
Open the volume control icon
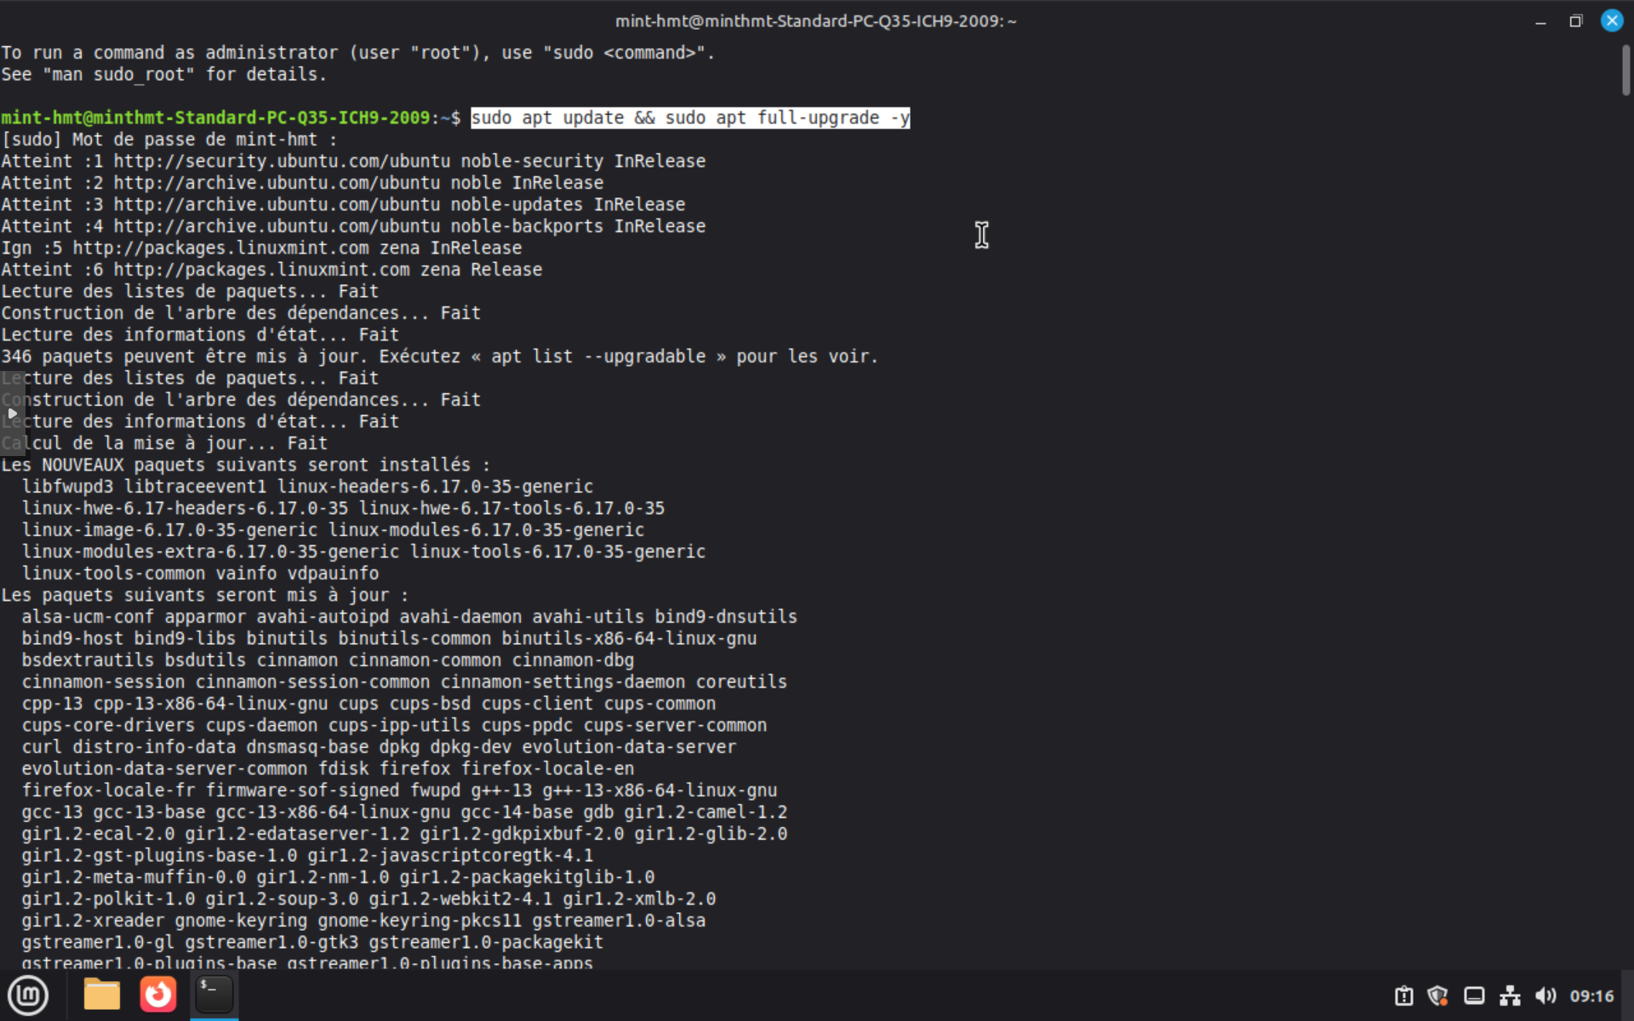pyautogui.click(x=1545, y=995)
